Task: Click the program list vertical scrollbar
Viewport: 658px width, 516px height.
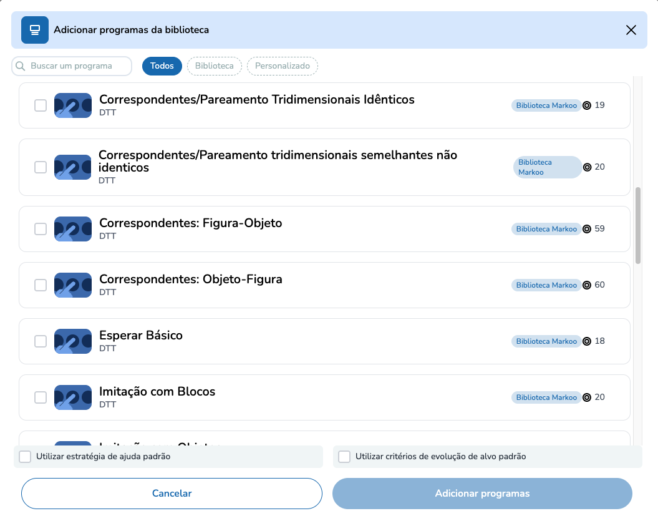Action: coord(637,225)
